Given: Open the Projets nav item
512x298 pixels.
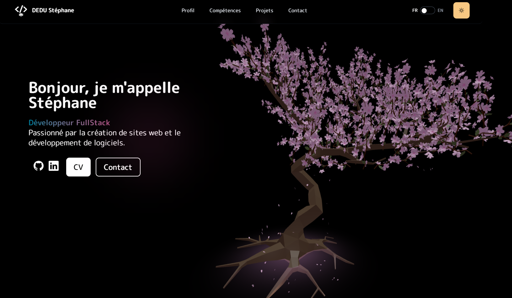Looking at the screenshot, I should (x=264, y=11).
